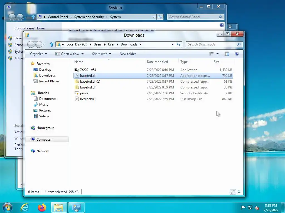Viewport: 285px width, 213px height.
Task: Click muted volume icon in tray
Action: click(257, 208)
